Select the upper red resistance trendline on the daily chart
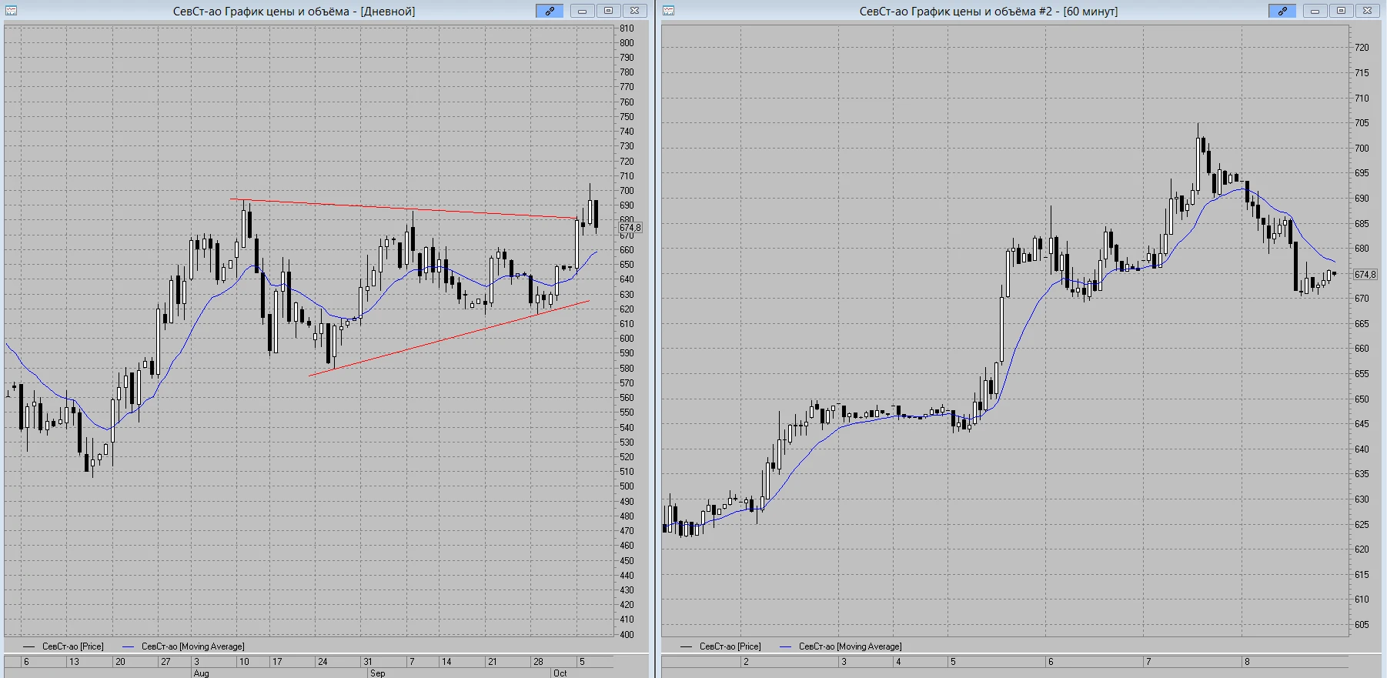 point(404,209)
